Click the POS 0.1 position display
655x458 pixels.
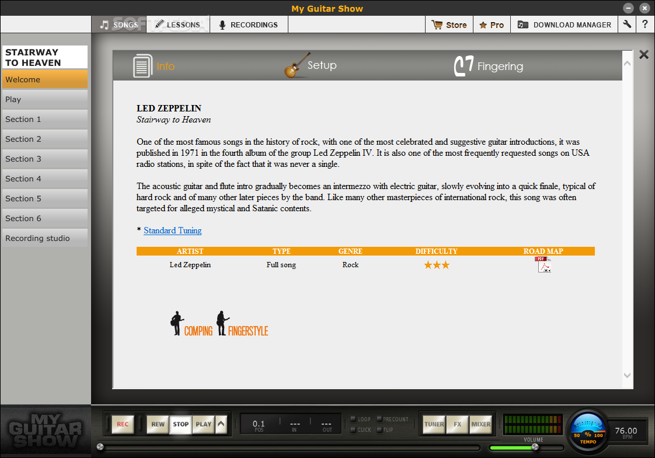tap(259, 425)
